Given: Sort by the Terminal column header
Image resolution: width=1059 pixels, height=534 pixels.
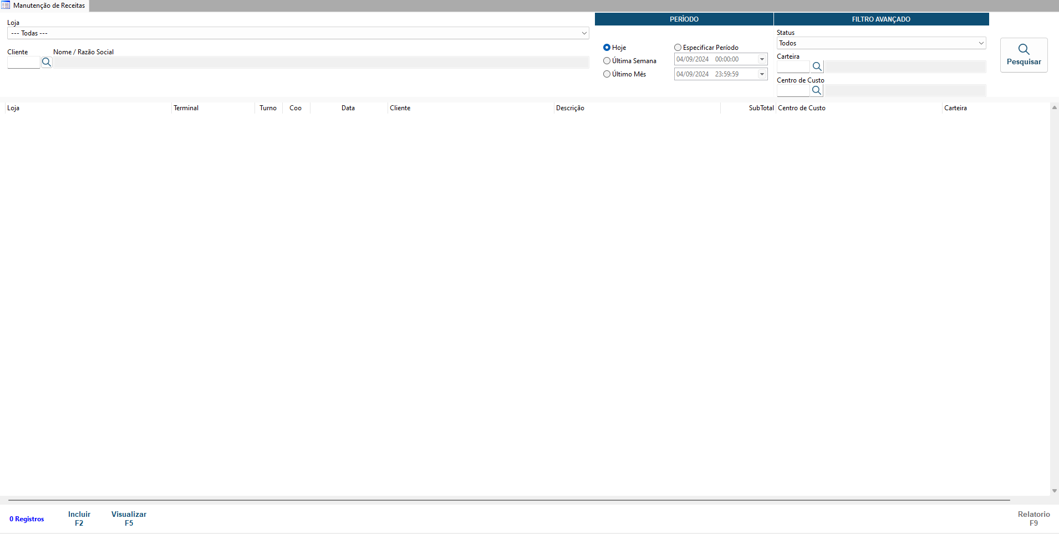Looking at the screenshot, I should click(213, 108).
